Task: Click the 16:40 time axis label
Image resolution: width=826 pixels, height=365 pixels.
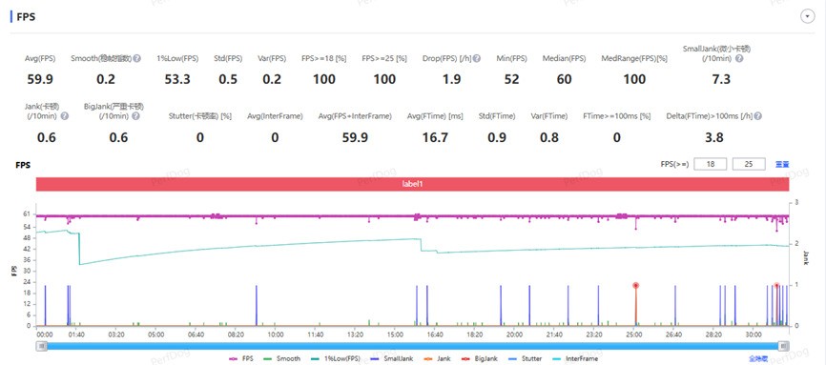Action: tap(435, 335)
